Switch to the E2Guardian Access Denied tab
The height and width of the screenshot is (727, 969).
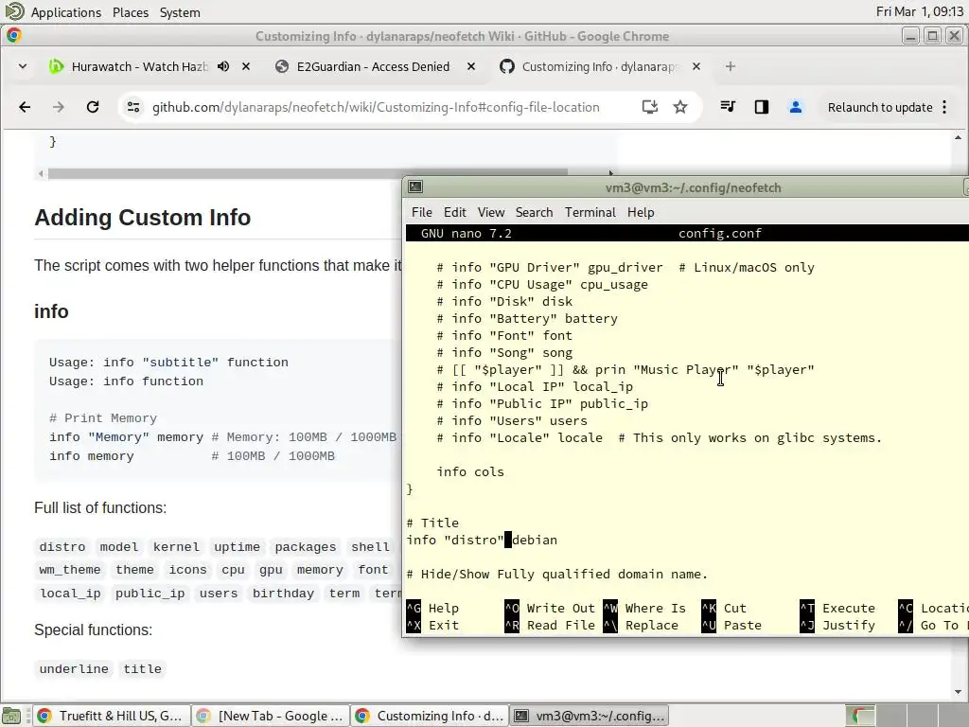[x=373, y=66]
